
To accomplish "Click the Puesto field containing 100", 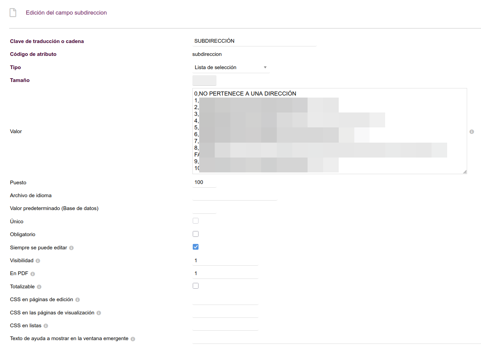I will click(204, 182).
